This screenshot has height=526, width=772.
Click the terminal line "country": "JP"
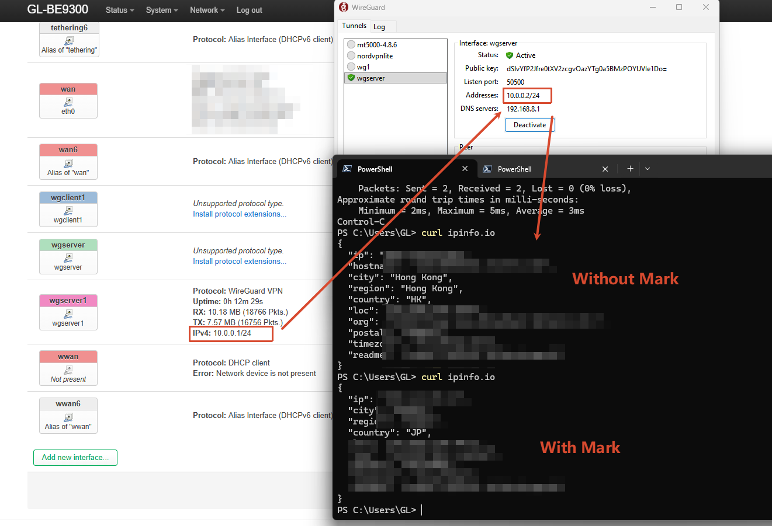pyautogui.click(x=390, y=433)
